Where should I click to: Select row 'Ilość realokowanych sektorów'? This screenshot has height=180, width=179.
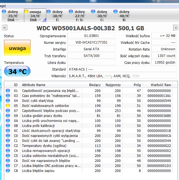(88, 106)
